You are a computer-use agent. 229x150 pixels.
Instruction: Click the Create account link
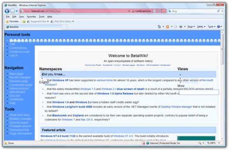(x=19, y=52)
